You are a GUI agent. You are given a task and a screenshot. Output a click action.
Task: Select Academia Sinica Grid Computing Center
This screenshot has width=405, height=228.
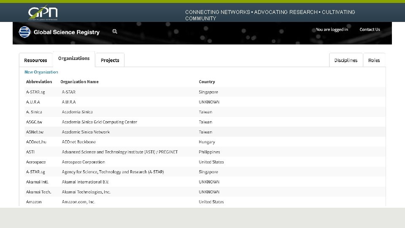point(100,122)
